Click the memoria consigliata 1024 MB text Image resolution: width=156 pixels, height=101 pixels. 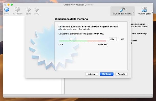[x=81, y=34]
